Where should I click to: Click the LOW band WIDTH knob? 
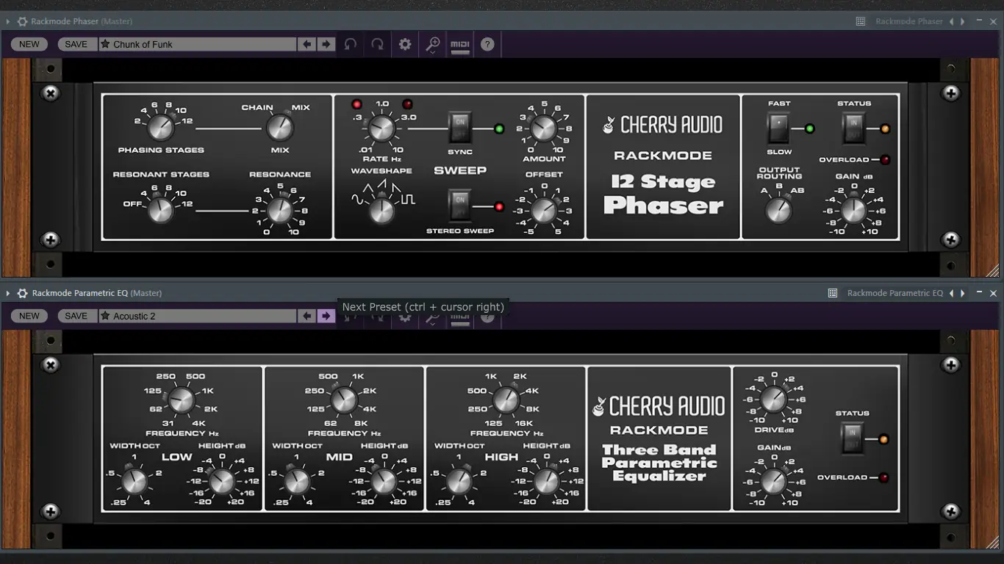135,481
